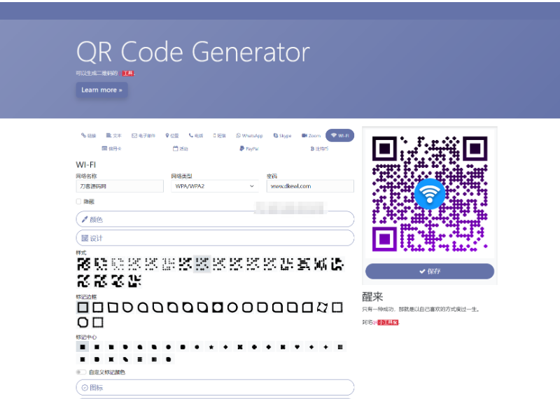Pick the circle marker border shape
The image size is (560, 399).
pos(233,307)
